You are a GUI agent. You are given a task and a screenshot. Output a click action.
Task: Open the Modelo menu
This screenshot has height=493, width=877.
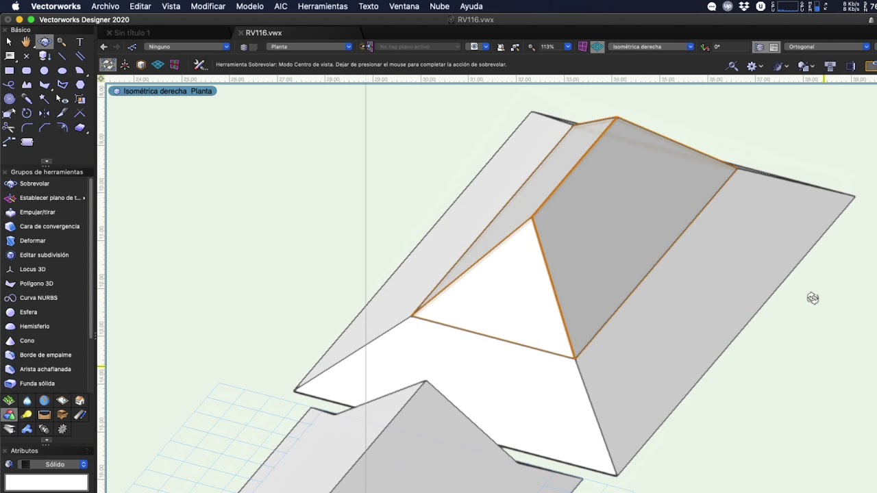point(249,6)
